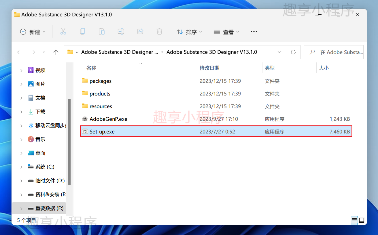Click the Share icon in toolbar

click(x=140, y=32)
